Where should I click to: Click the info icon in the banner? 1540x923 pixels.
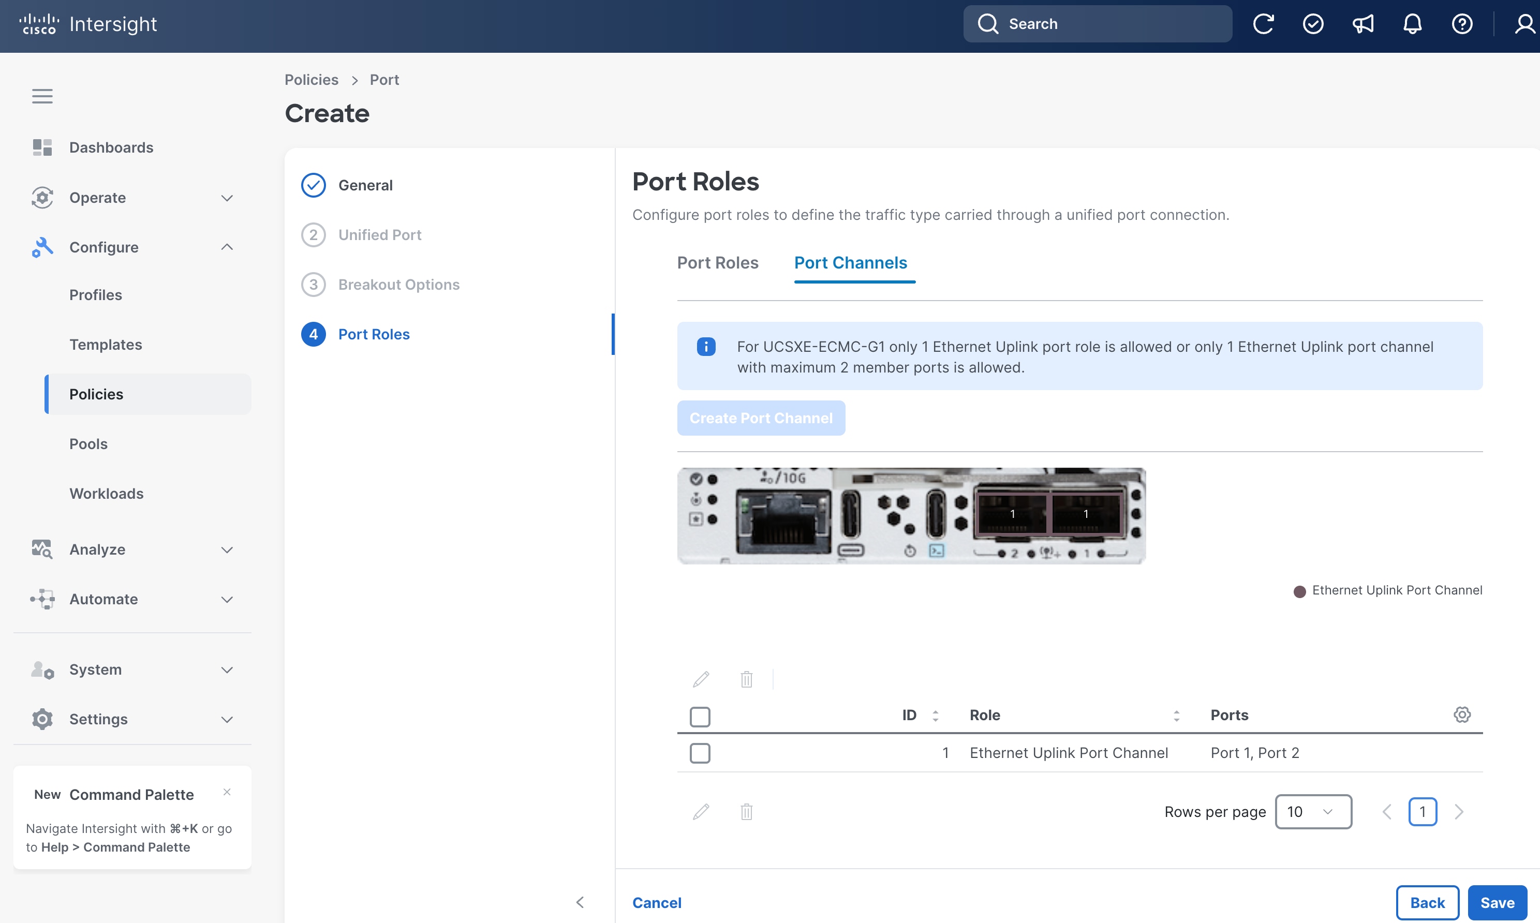[x=706, y=347]
